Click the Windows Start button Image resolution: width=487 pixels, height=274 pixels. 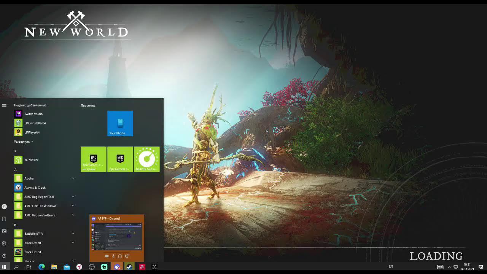point(4,267)
